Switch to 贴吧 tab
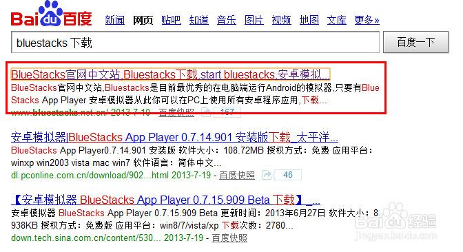The width and height of the screenshot is (463, 252). 171,20
